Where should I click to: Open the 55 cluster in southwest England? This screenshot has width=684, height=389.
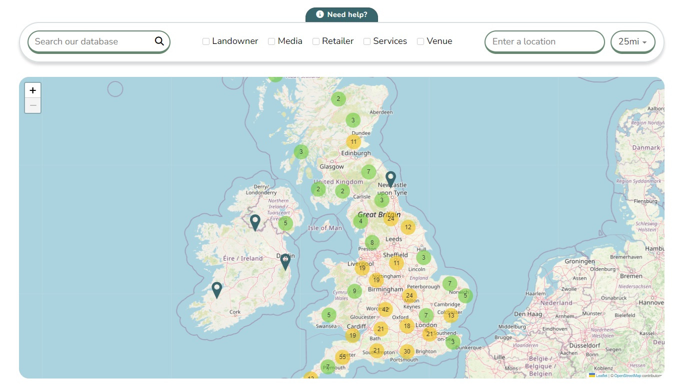[342, 357]
